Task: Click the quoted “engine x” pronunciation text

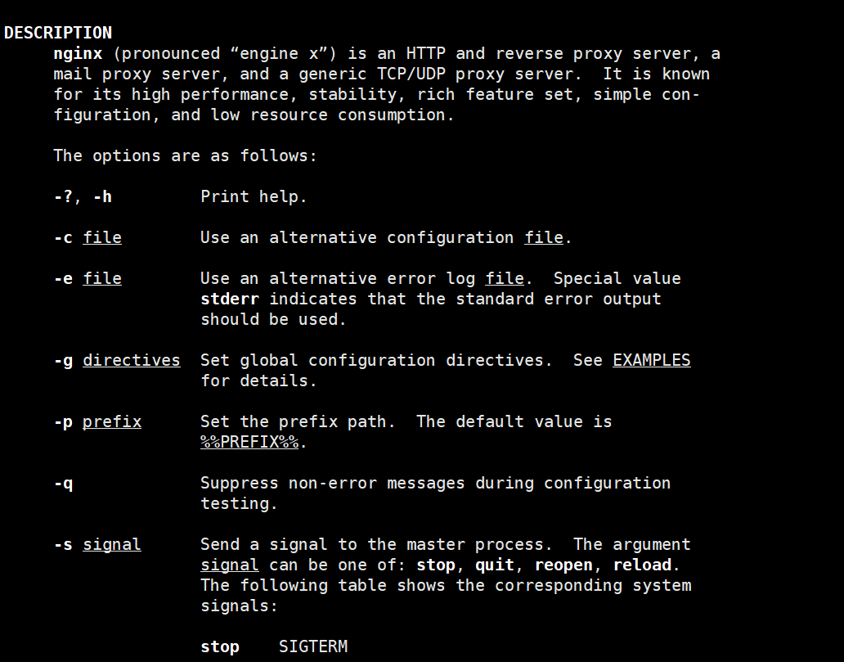Action: click(283, 53)
